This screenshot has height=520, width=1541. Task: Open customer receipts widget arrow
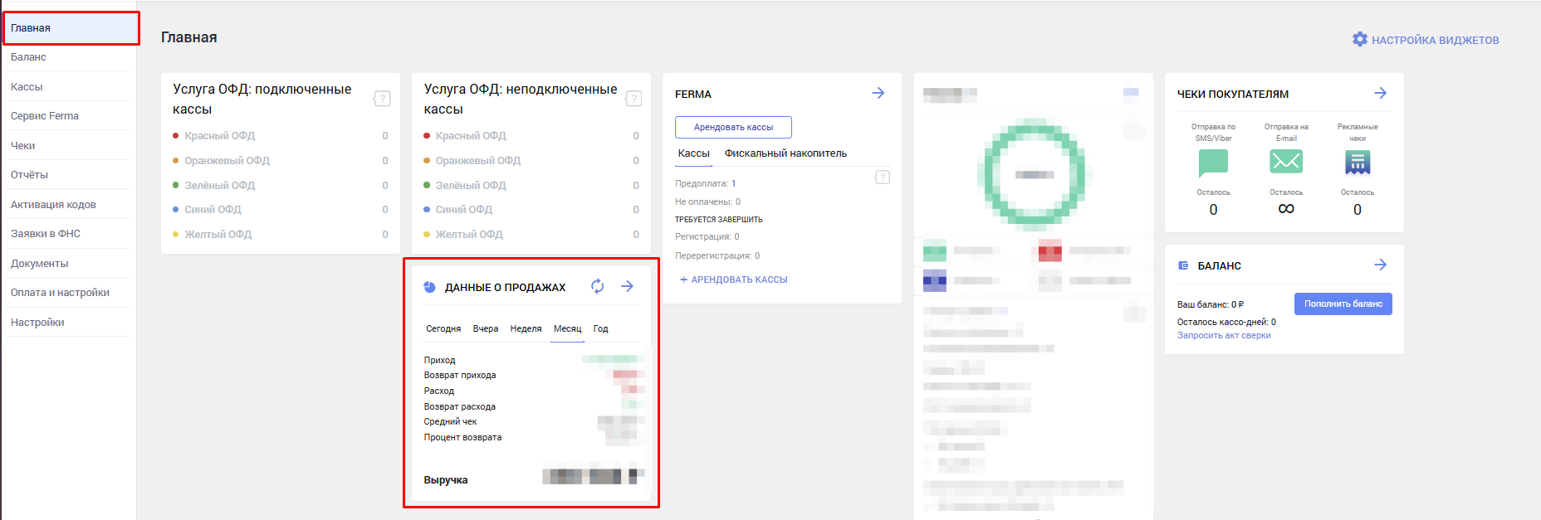(1380, 93)
